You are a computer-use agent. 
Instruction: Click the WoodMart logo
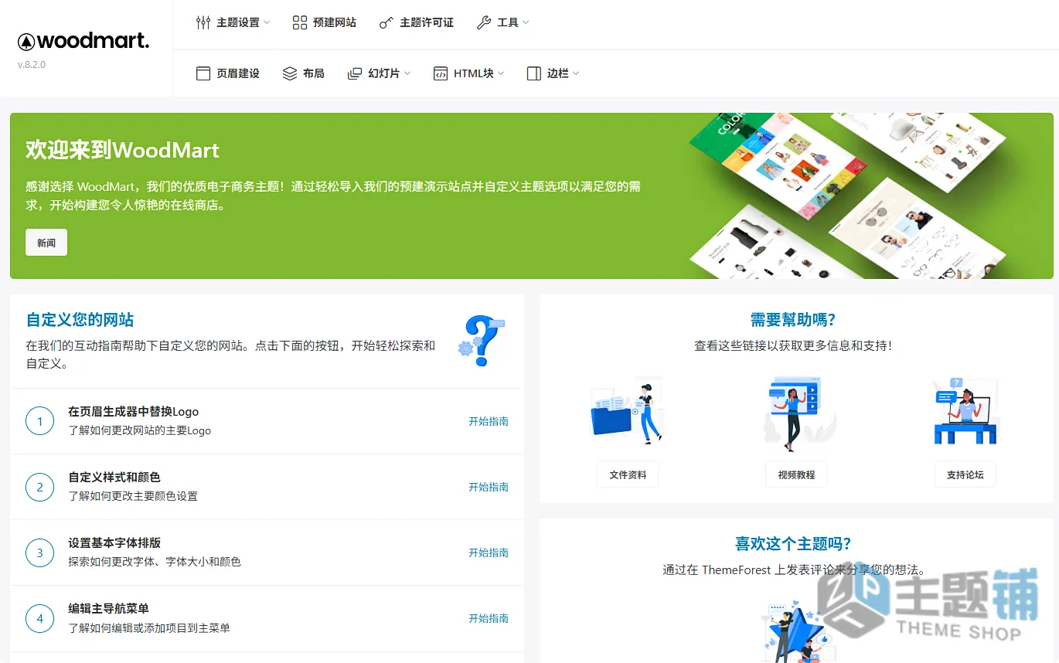(83, 41)
